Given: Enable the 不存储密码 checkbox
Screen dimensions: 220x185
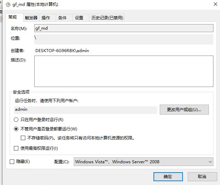Looking at the screenshot, I should click(23, 138).
